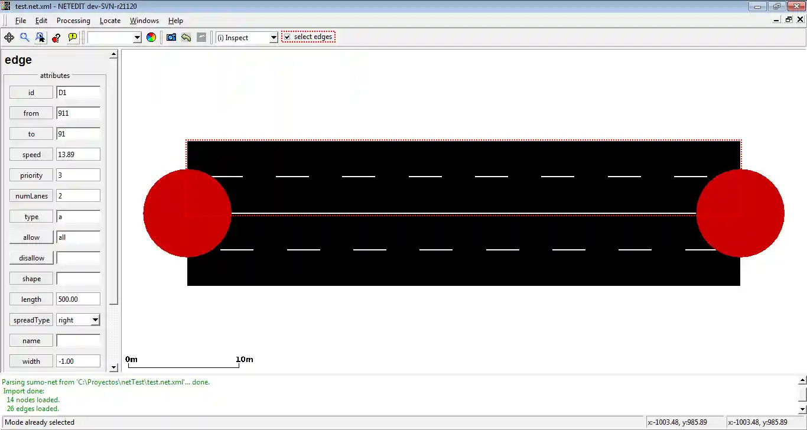This screenshot has height=430, width=807.
Task: Click the id field containing D1
Action: (78, 92)
